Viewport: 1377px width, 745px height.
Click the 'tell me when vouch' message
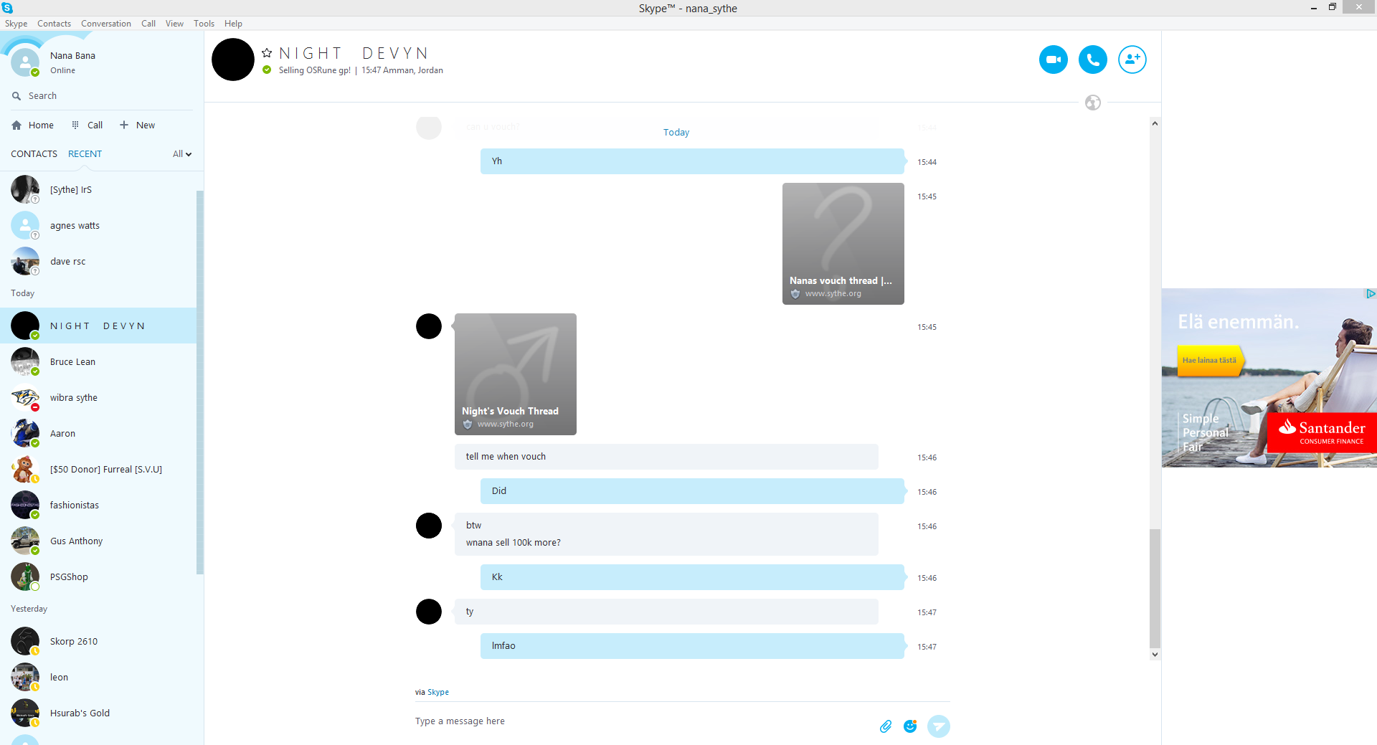(666, 457)
